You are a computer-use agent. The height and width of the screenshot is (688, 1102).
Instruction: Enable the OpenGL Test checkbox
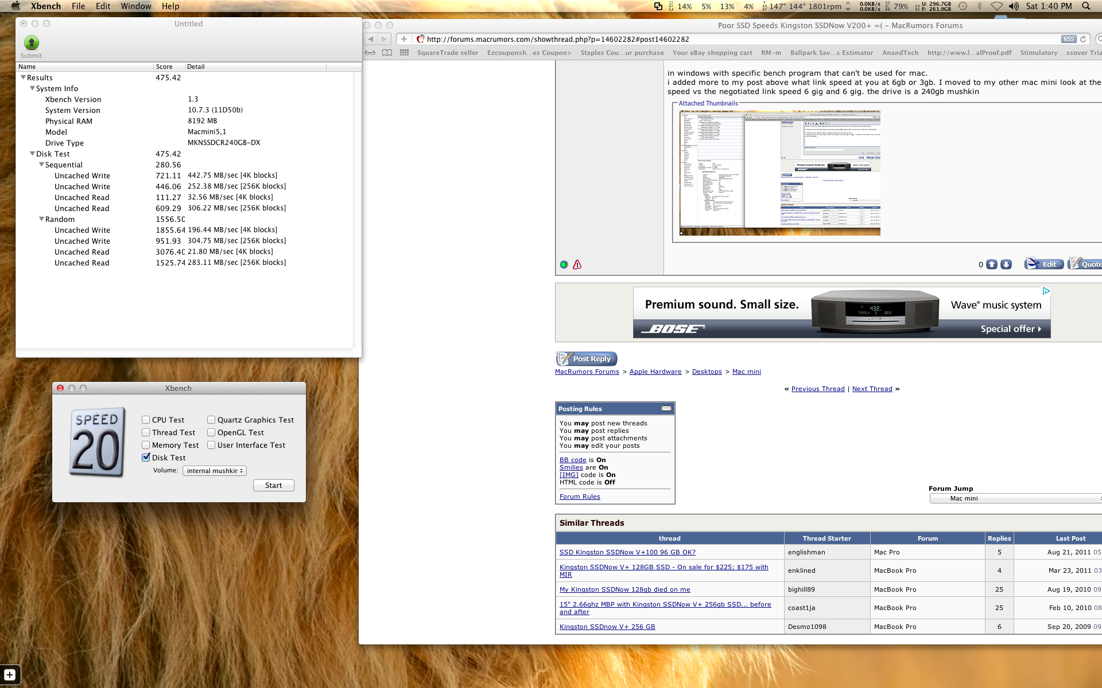(x=211, y=432)
